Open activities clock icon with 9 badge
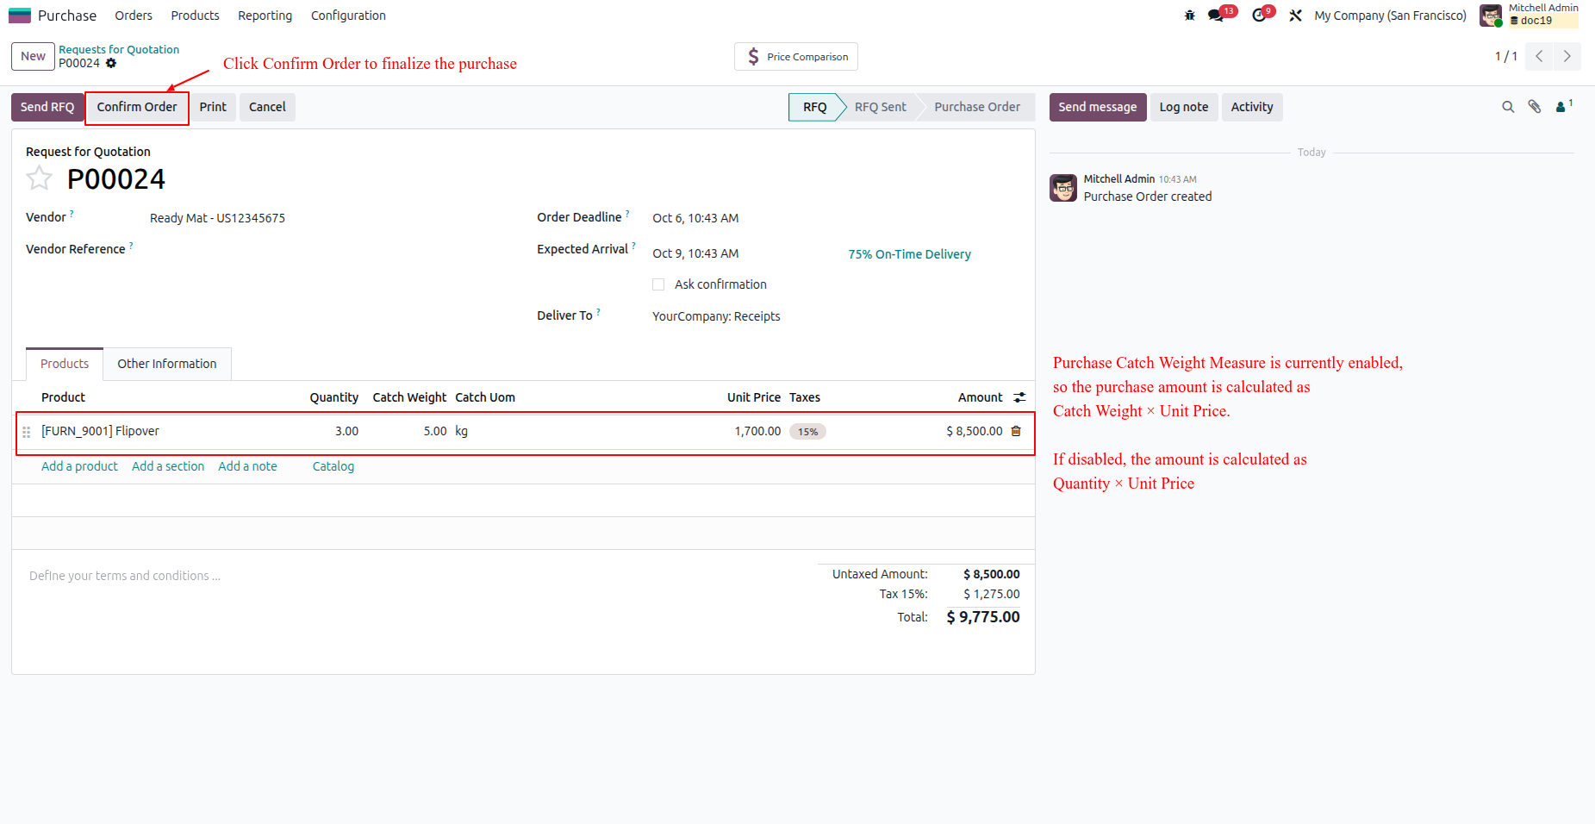This screenshot has width=1595, height=824. click(1260, 16)
